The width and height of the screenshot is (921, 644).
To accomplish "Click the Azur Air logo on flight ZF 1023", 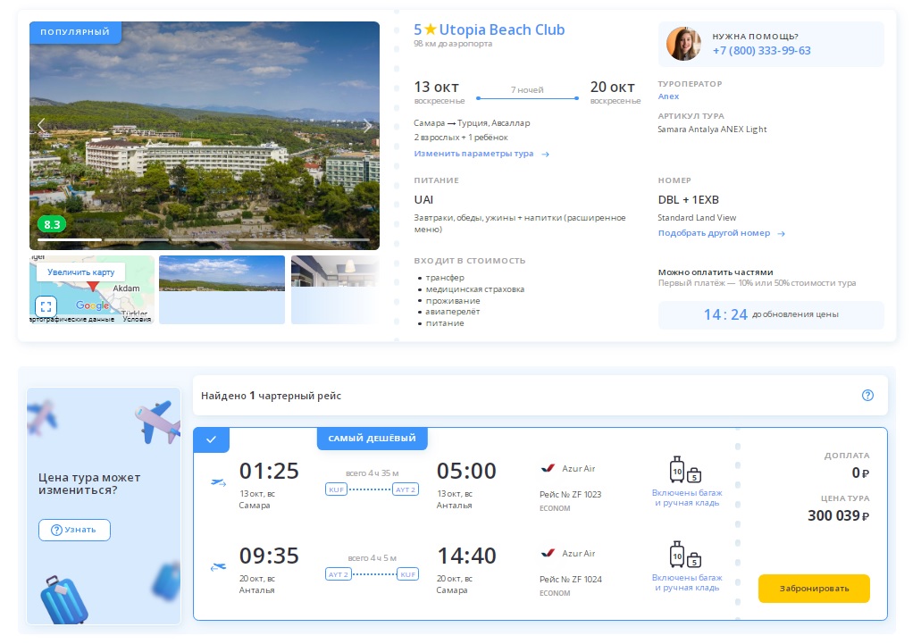I will pos(548,468).
